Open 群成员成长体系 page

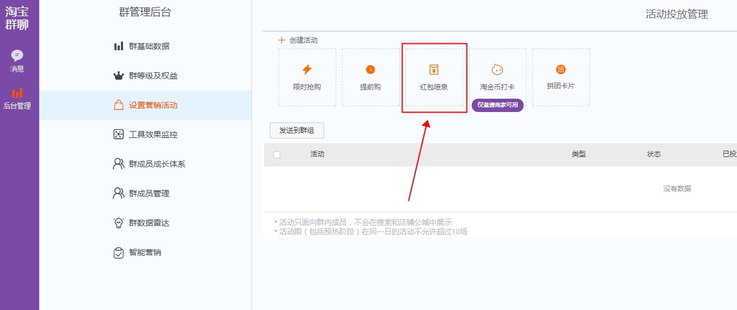tap(145, 164)
